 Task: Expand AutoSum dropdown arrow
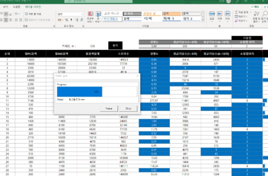(251, 13)
